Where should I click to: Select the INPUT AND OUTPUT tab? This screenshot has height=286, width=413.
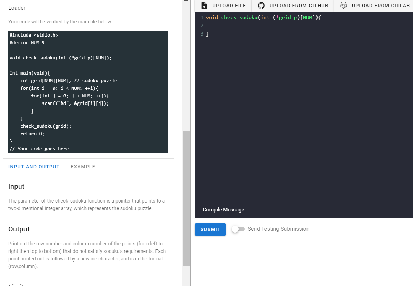coord(34,167)
